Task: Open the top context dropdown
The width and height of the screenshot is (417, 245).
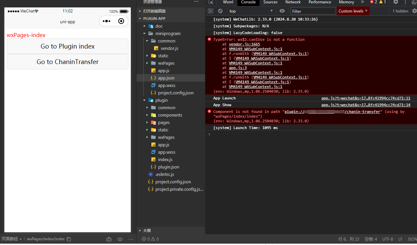Action: (251, 11)
